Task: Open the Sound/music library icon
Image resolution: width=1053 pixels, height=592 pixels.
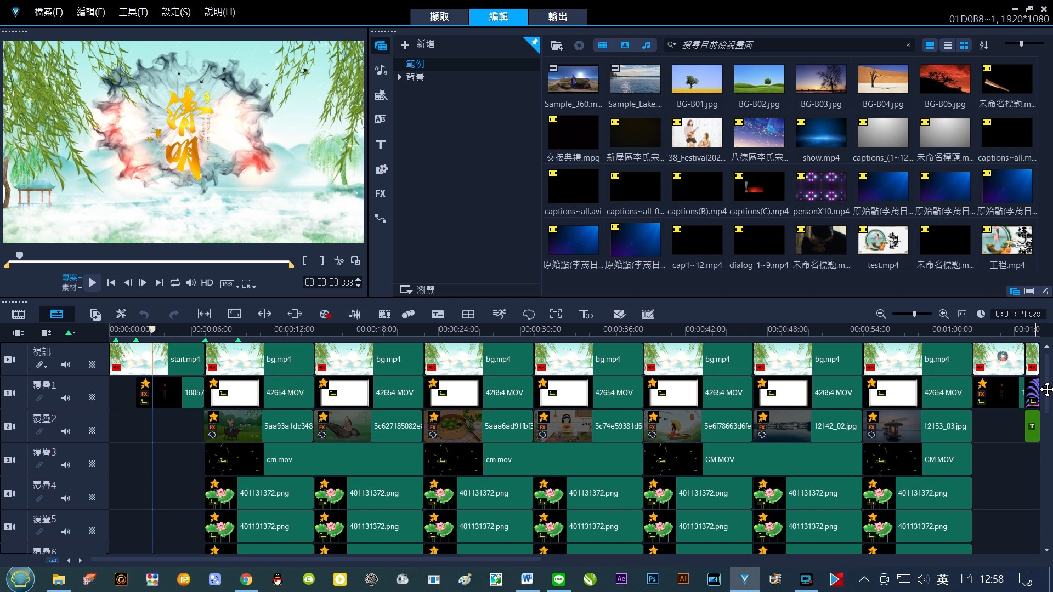Action: (381, 70)
